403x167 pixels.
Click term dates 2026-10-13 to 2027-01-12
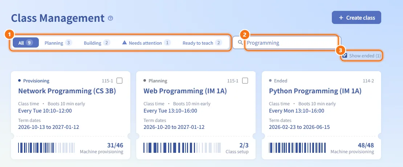[x=49, y=127]
